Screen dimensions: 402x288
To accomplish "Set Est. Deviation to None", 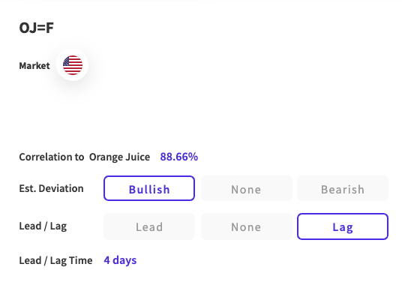I will click(x=247, y=188).
